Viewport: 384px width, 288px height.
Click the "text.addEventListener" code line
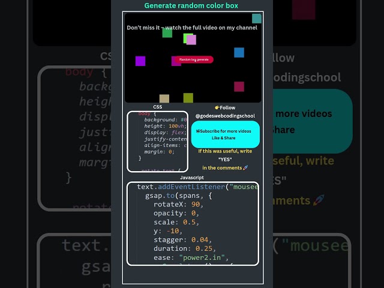(x=197, y=187)
